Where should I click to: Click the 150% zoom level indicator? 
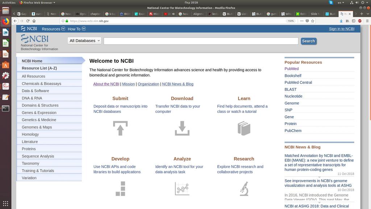pos(291,21)
